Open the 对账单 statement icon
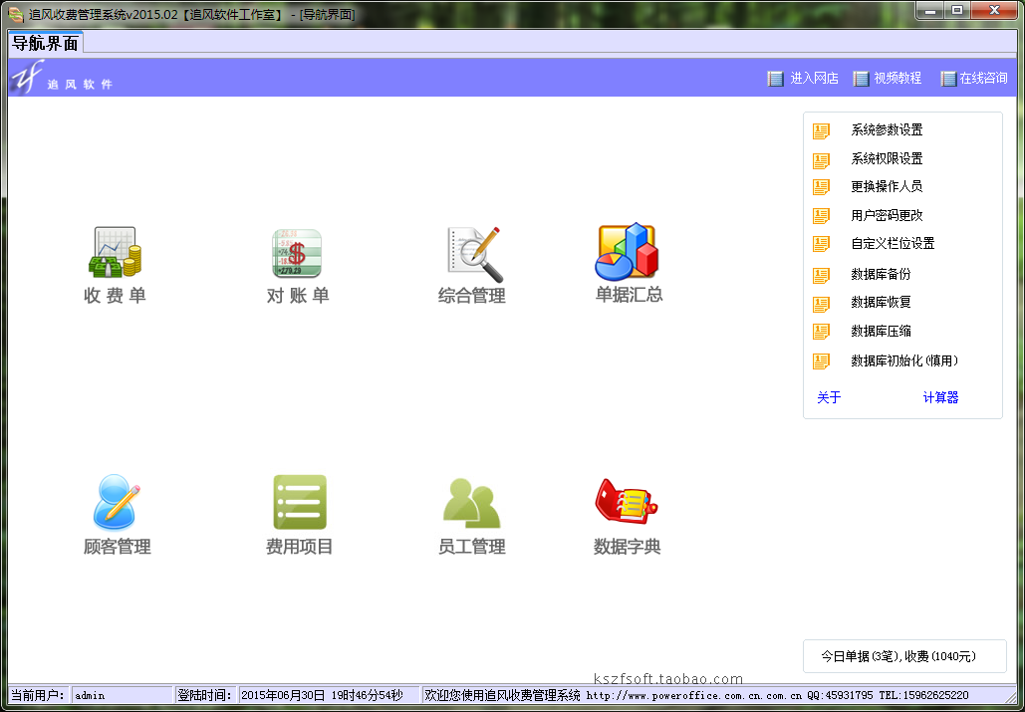The image size is (1025, 712). [x=297, y=253]
